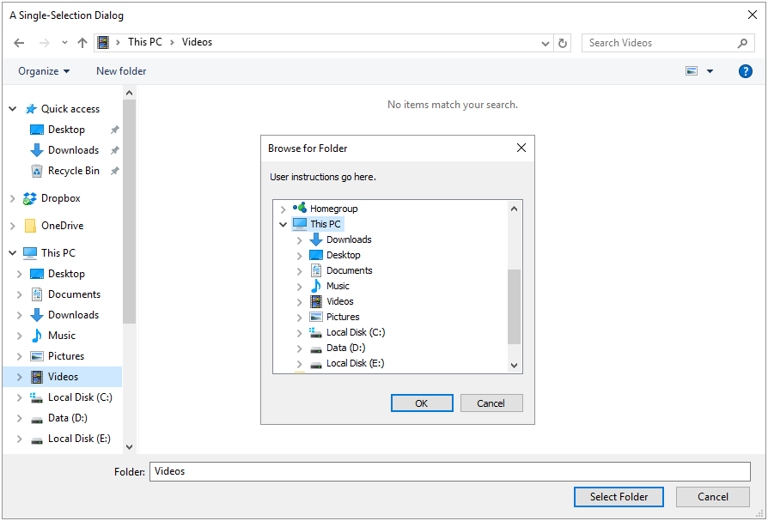Refresh the Videos folder view

563,43
